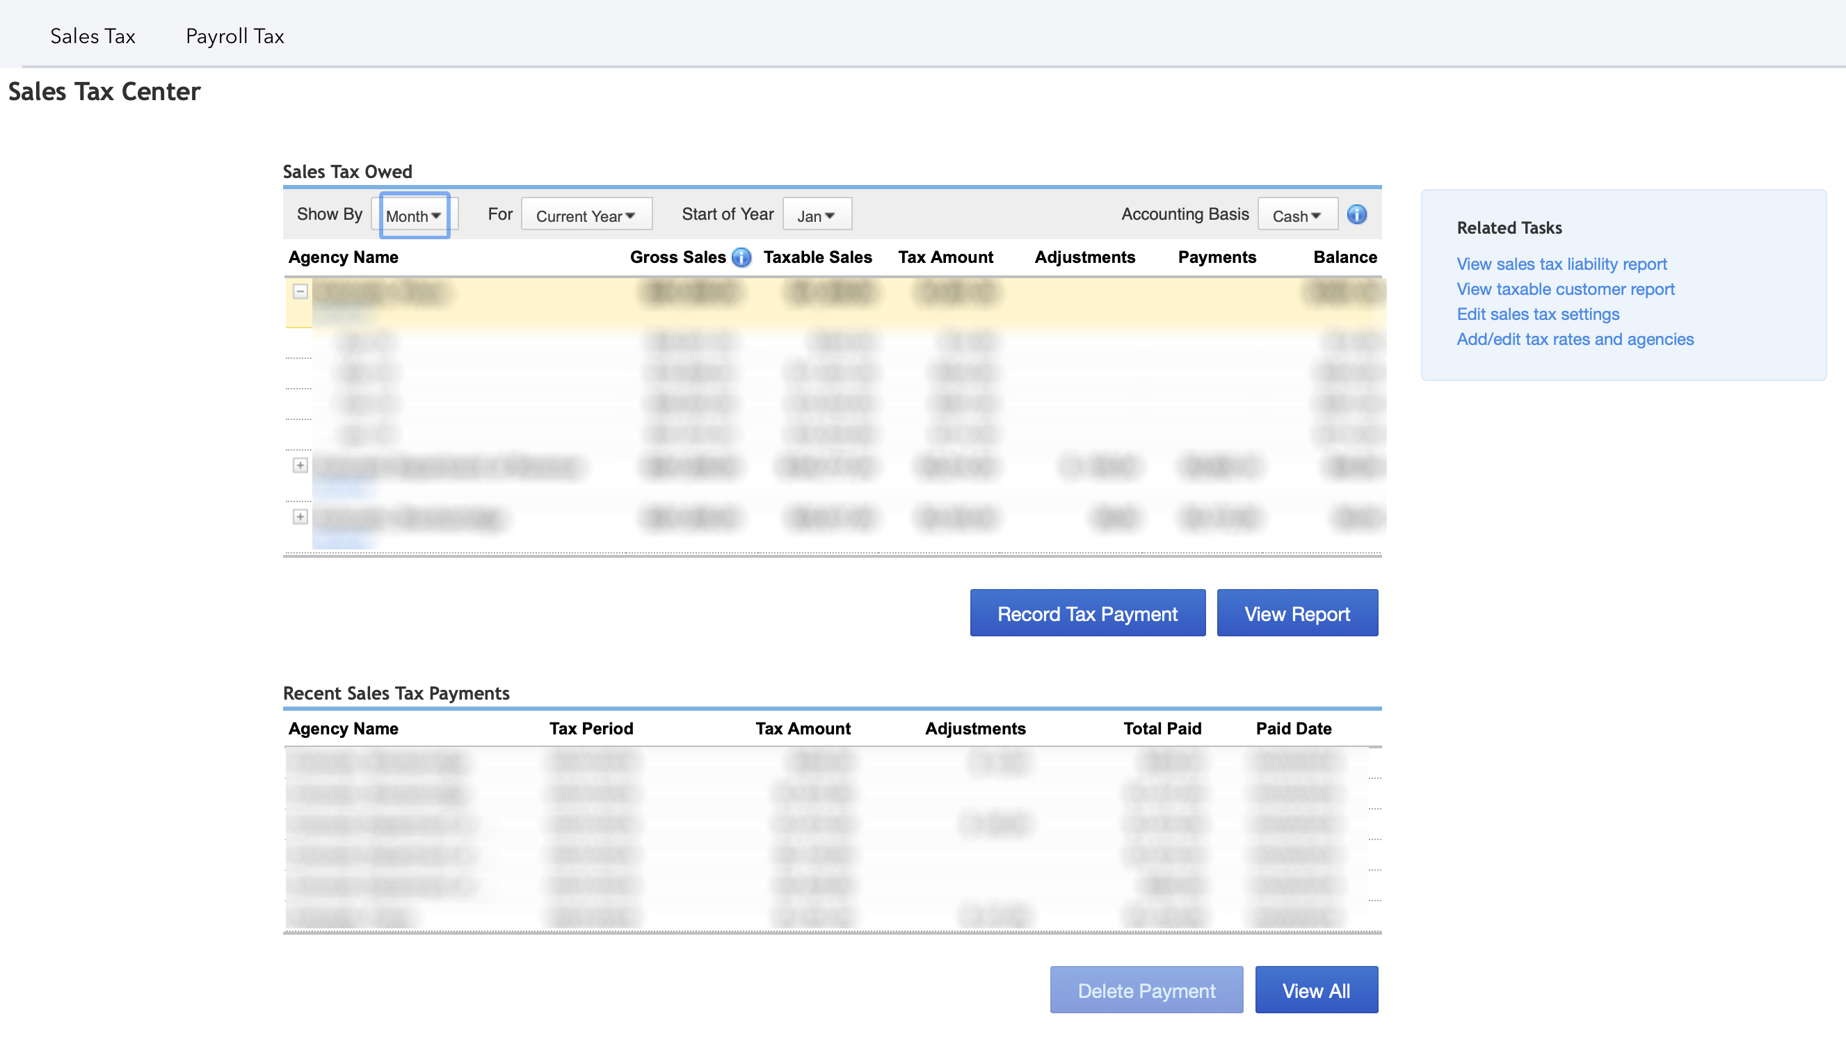Screen dimensions: 1846x1039
Task: Collapse the first agency row in Sales Tax Owed
Action: coord(300,291)
